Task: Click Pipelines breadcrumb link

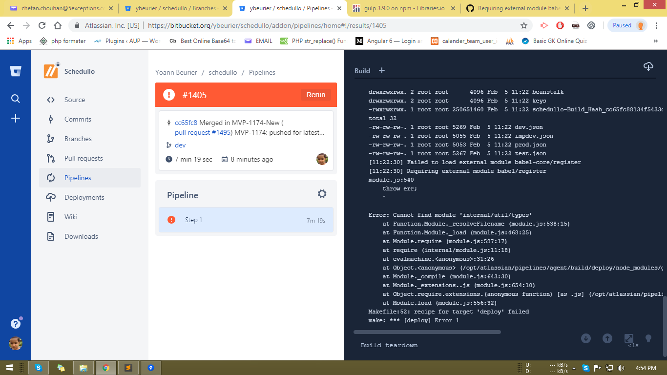Action: (x=262, y=72)
